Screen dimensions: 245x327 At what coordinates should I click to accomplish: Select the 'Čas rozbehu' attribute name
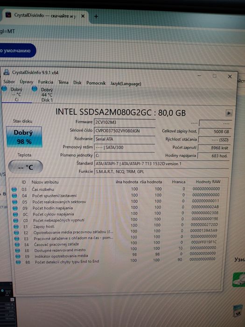(43, 189)
